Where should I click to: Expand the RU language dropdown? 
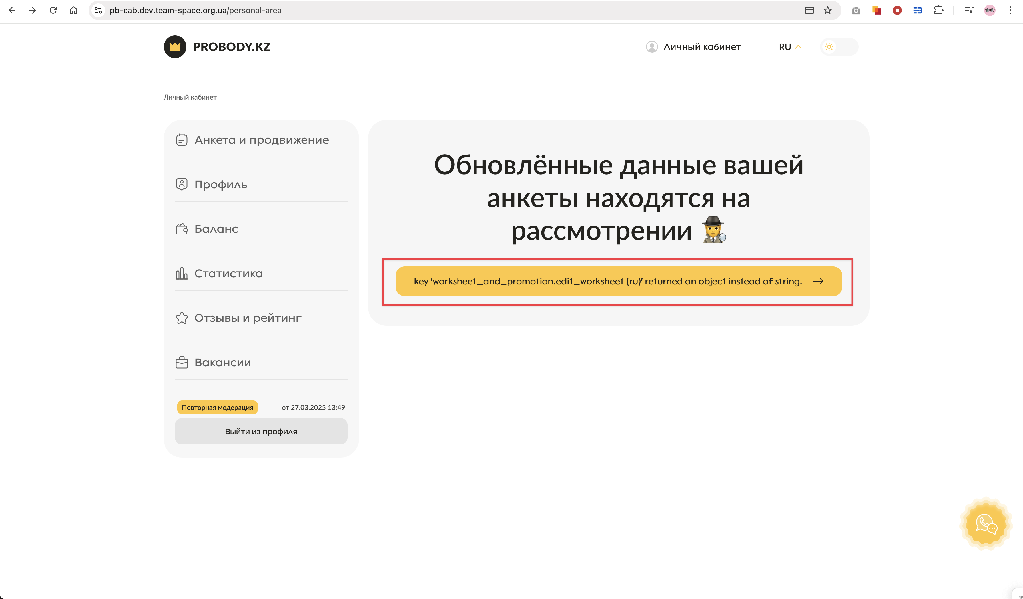coord(790,47)
